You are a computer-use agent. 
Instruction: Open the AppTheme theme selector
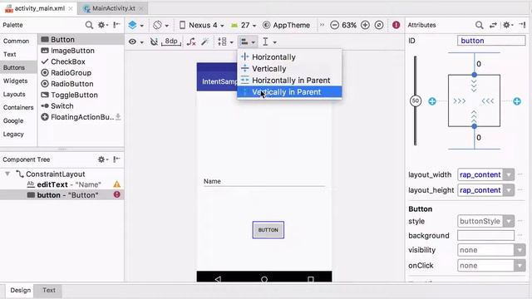(x=287, y=25)
